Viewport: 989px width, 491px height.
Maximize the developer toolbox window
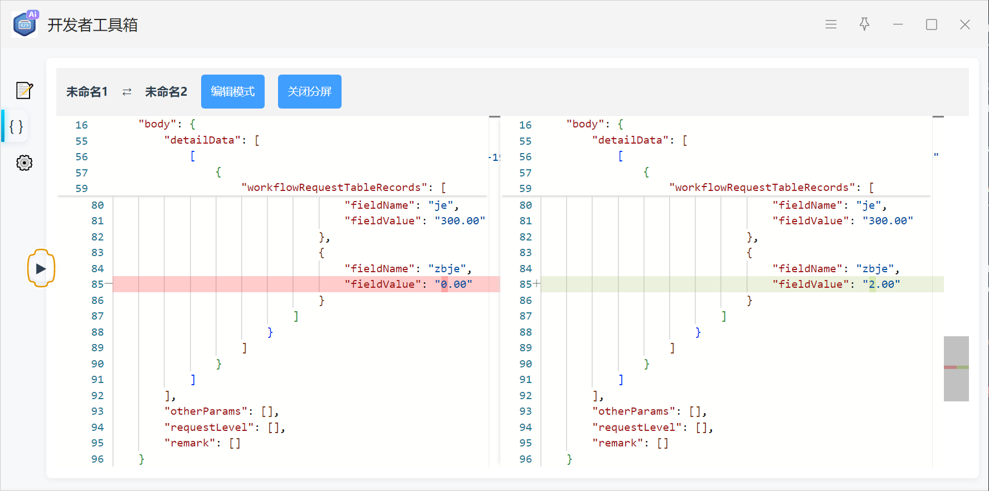[931, 24]
